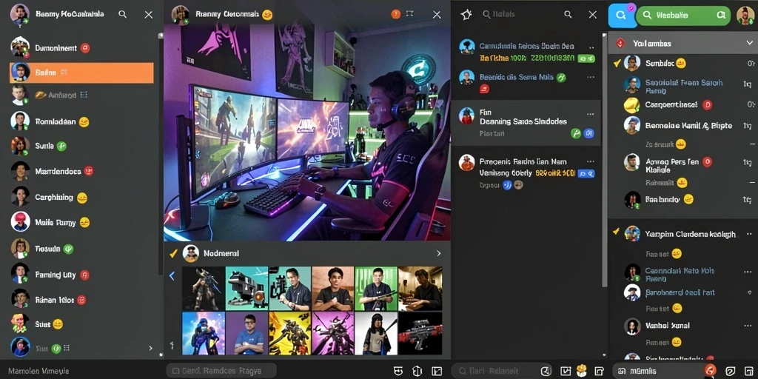Click the red badge below Beanidc ols row

click(484, 89)
